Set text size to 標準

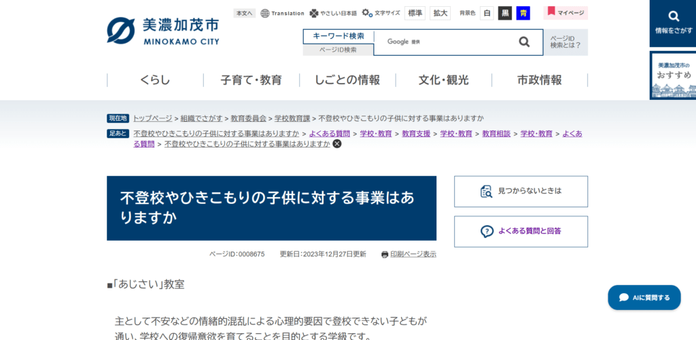click(415, 14)
